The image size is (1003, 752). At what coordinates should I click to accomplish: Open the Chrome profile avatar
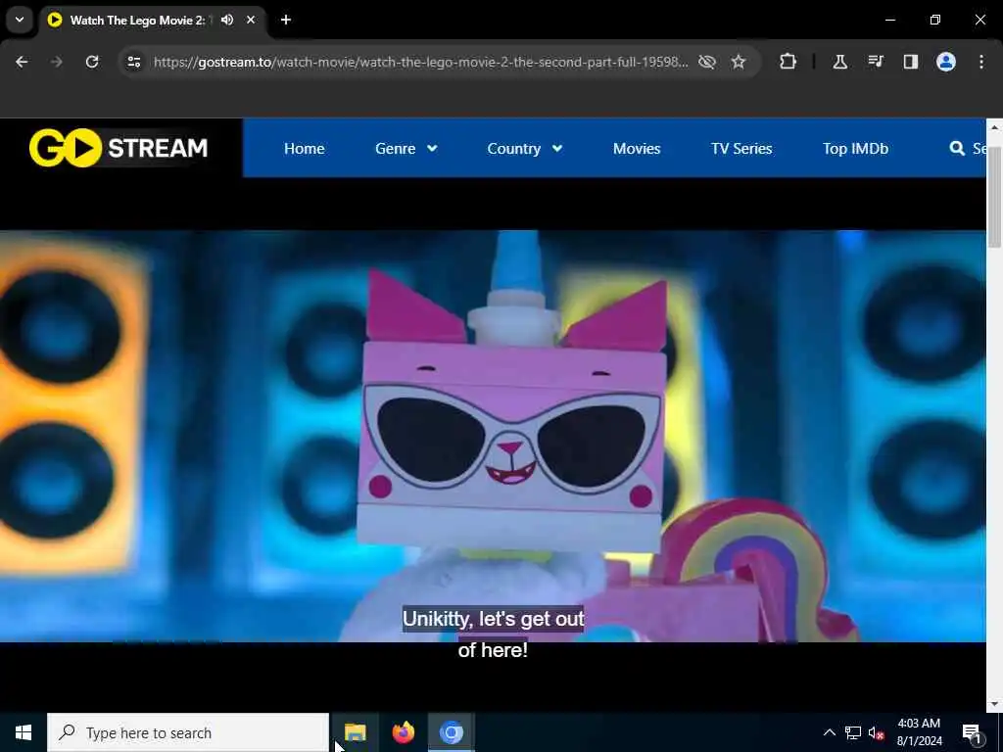click(946, 62)
